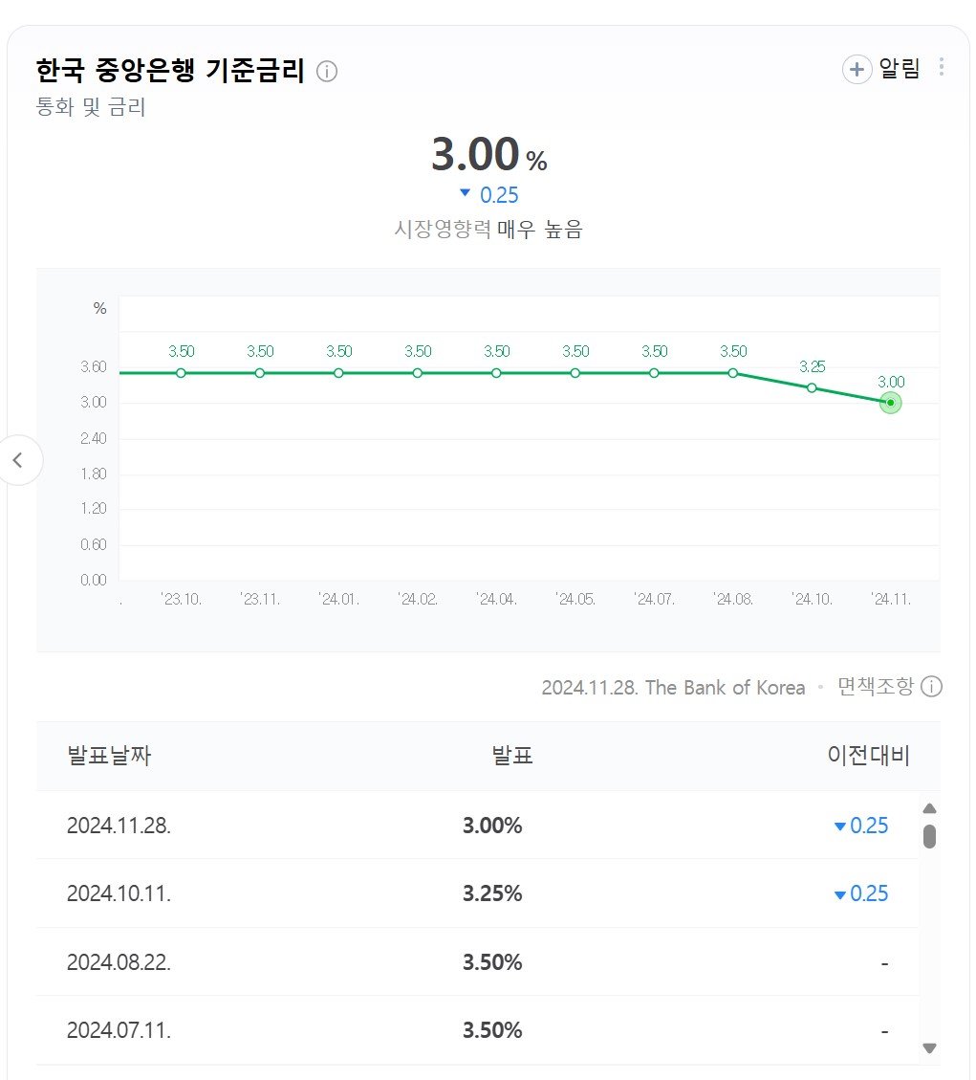Click the left arrow to go previous

click(x=18, y=460)
